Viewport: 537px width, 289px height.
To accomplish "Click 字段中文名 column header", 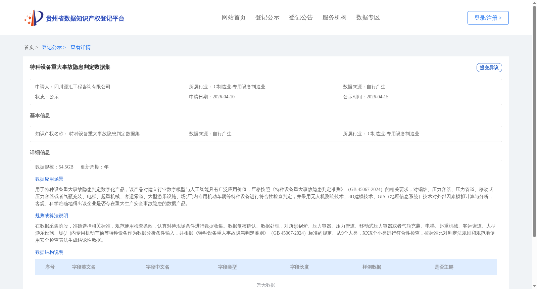I will tap(158, 267).
